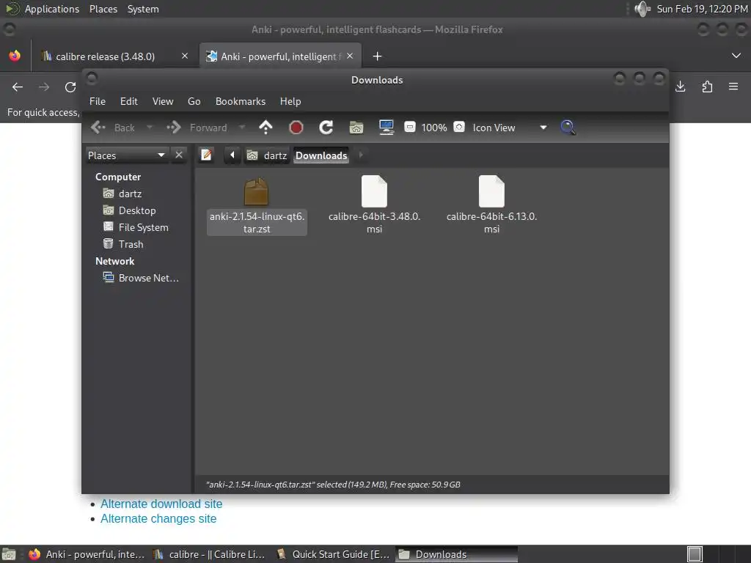Open the home folder from the toolbar
Viewport: 751px width, 563px height.
click(x=356, y=128)
